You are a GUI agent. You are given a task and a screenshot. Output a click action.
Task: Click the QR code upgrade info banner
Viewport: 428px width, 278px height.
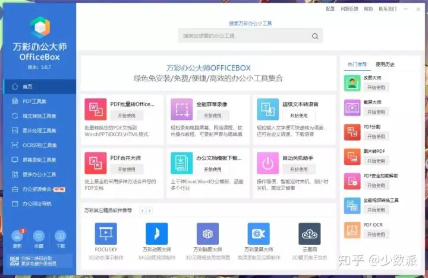(40, 261)
